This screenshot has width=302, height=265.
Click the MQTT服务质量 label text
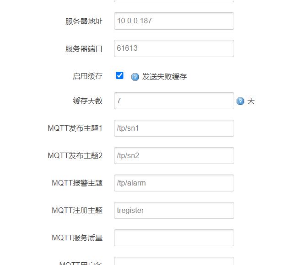point(77,238)
